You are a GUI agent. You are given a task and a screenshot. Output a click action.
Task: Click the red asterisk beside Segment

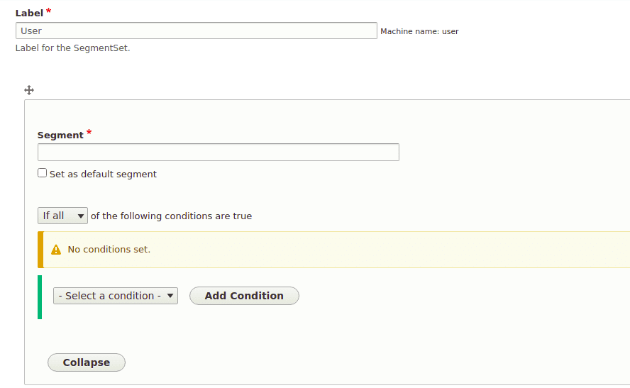pyautogui.click(x=89, y=133)
